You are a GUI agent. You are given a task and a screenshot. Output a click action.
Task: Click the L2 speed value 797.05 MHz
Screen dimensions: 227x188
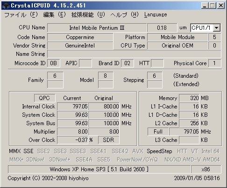184,132
